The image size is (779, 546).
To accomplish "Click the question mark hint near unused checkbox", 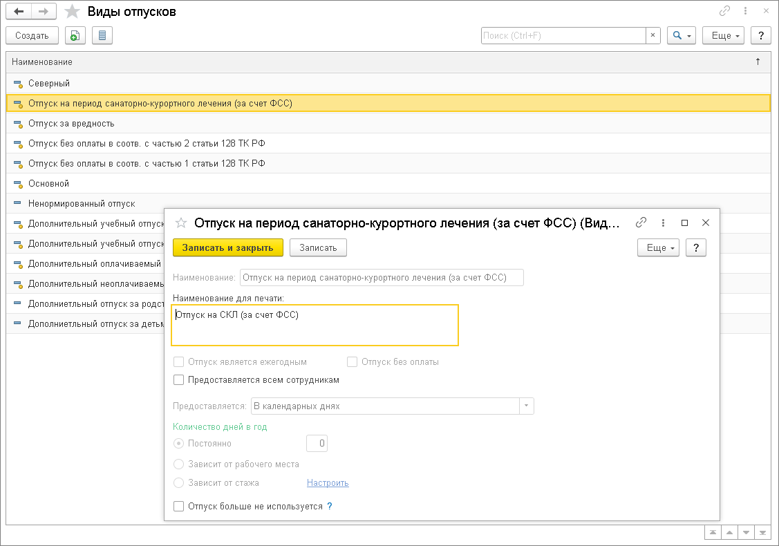I will [330, 506].
